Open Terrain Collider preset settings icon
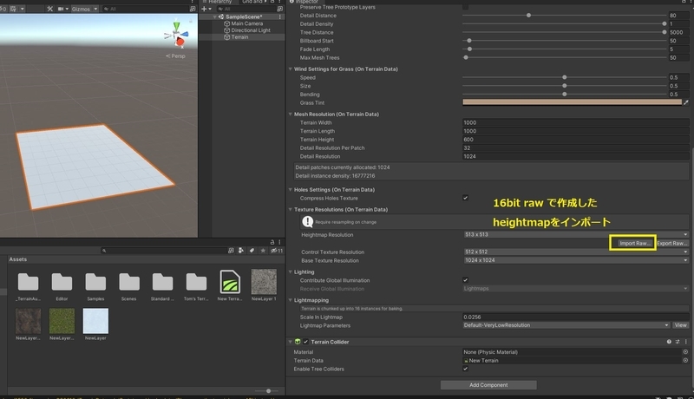 678,342
